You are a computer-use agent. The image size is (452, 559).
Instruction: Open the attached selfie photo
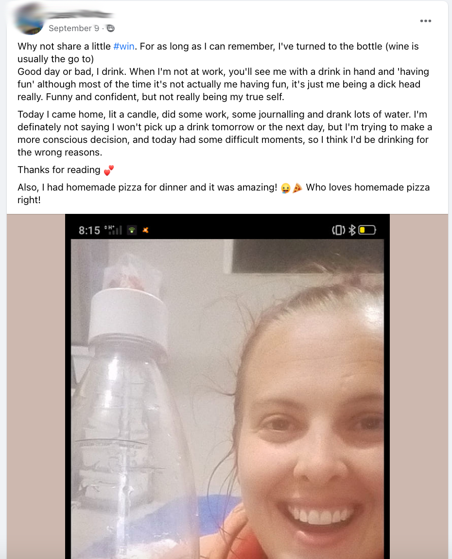click(227, 386)
